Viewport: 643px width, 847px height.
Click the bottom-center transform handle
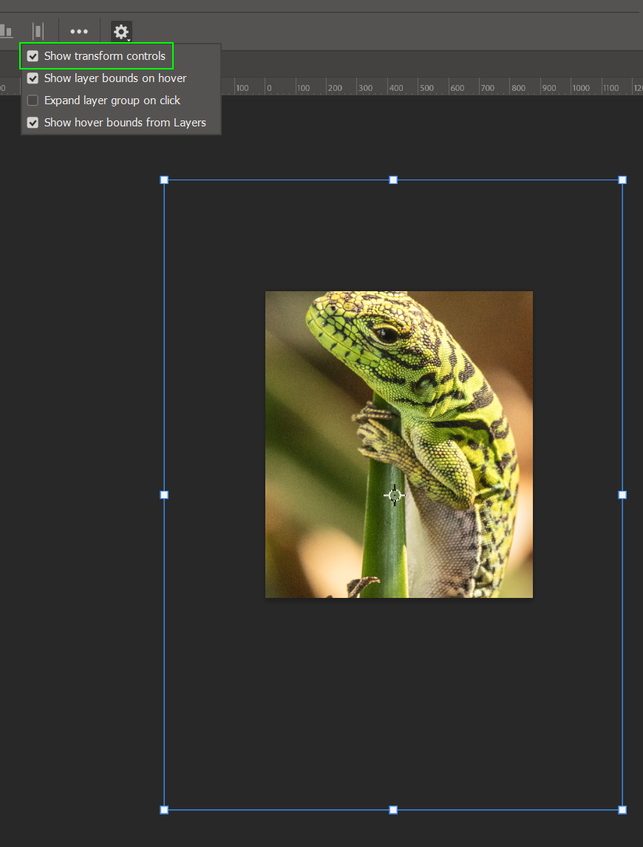click(x=392, y=809)
